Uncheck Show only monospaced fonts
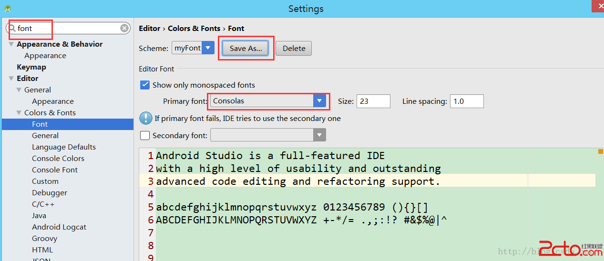 point(145,85)
